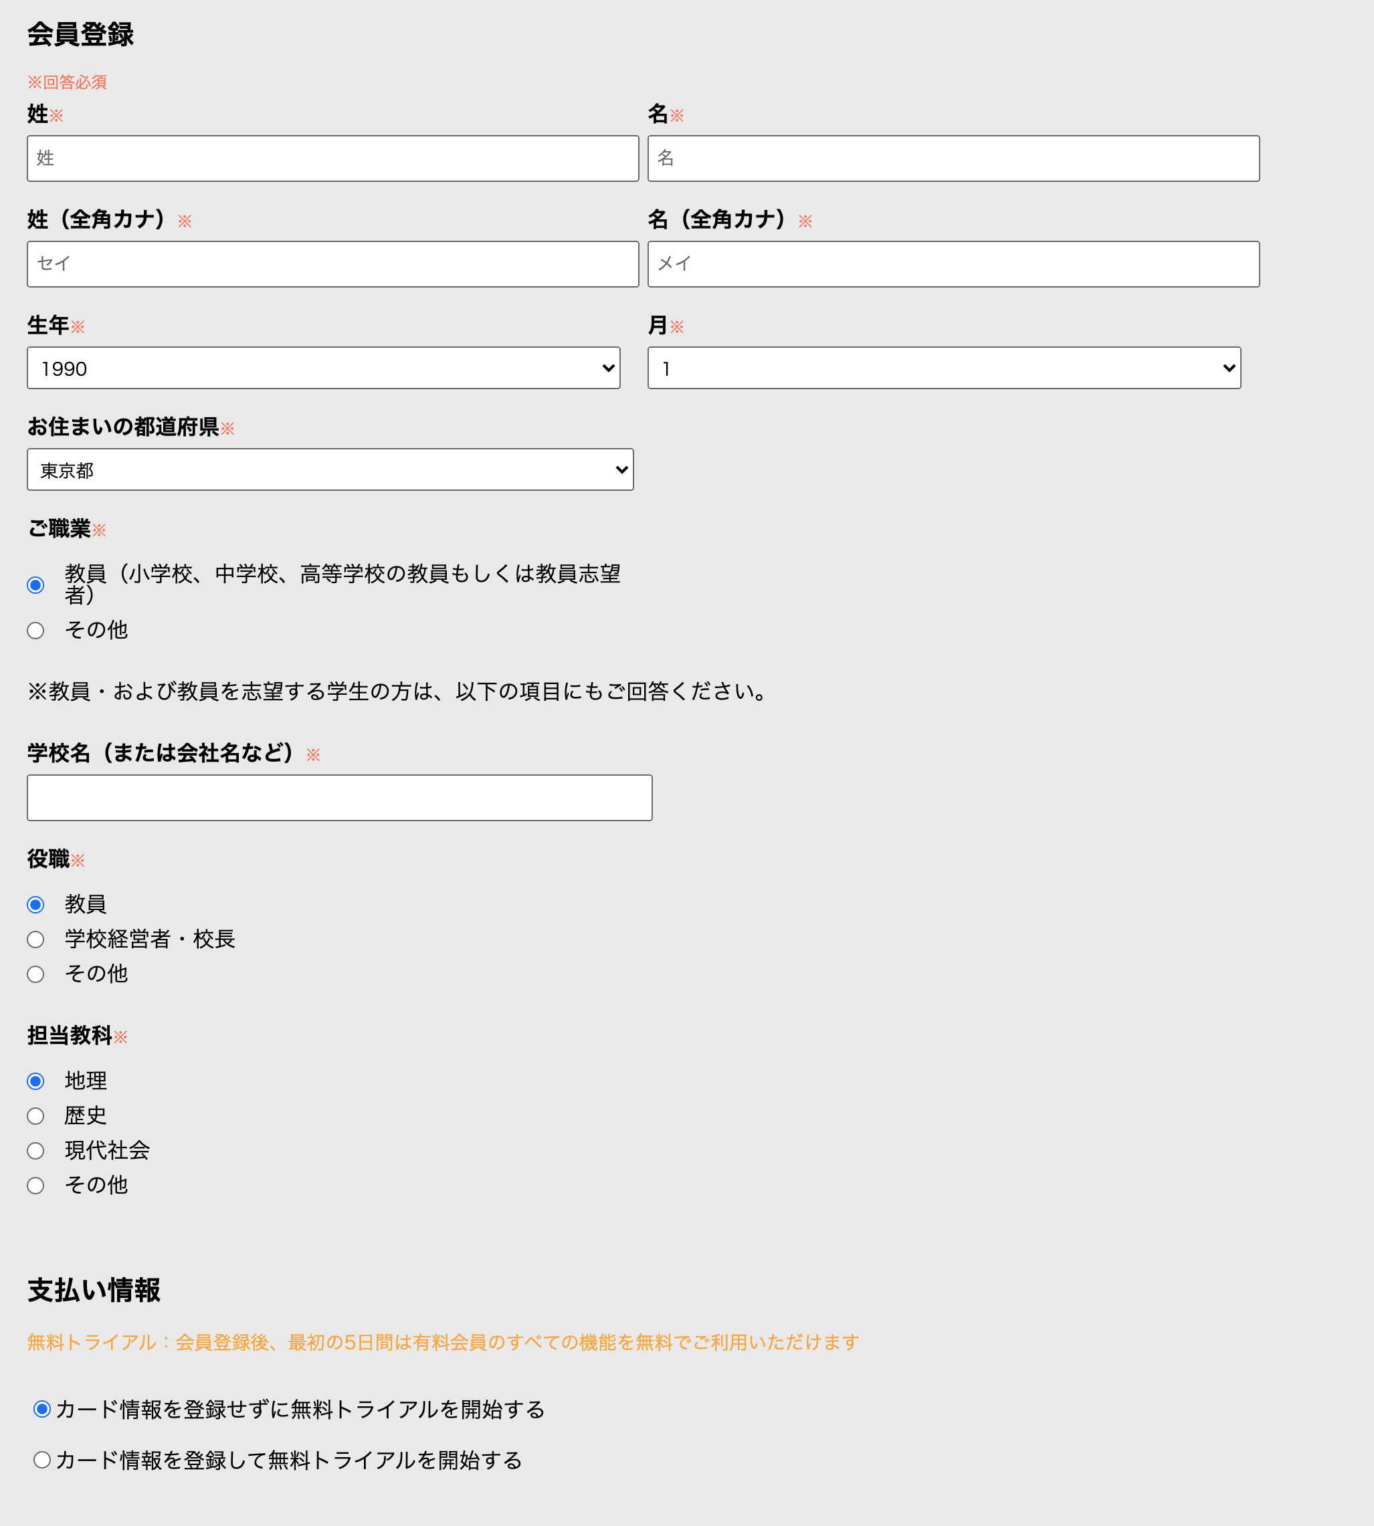
Task: Select 歴史 as subject
Action: (x=35, y=1115)
